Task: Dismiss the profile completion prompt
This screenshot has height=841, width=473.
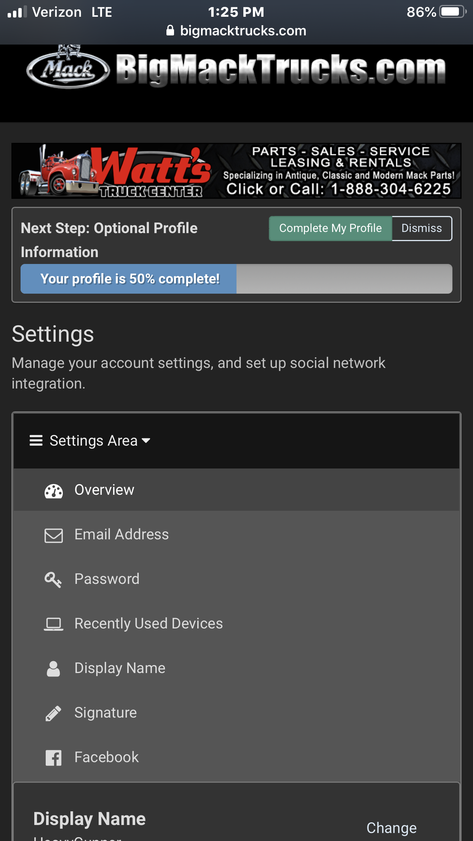Action: pos(422,228)
